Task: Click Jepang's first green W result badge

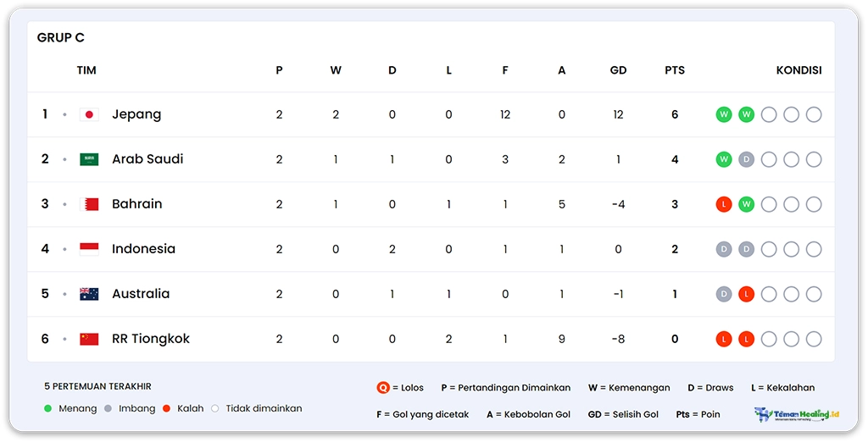Action: pyautogui.click(x=724, y=114)
